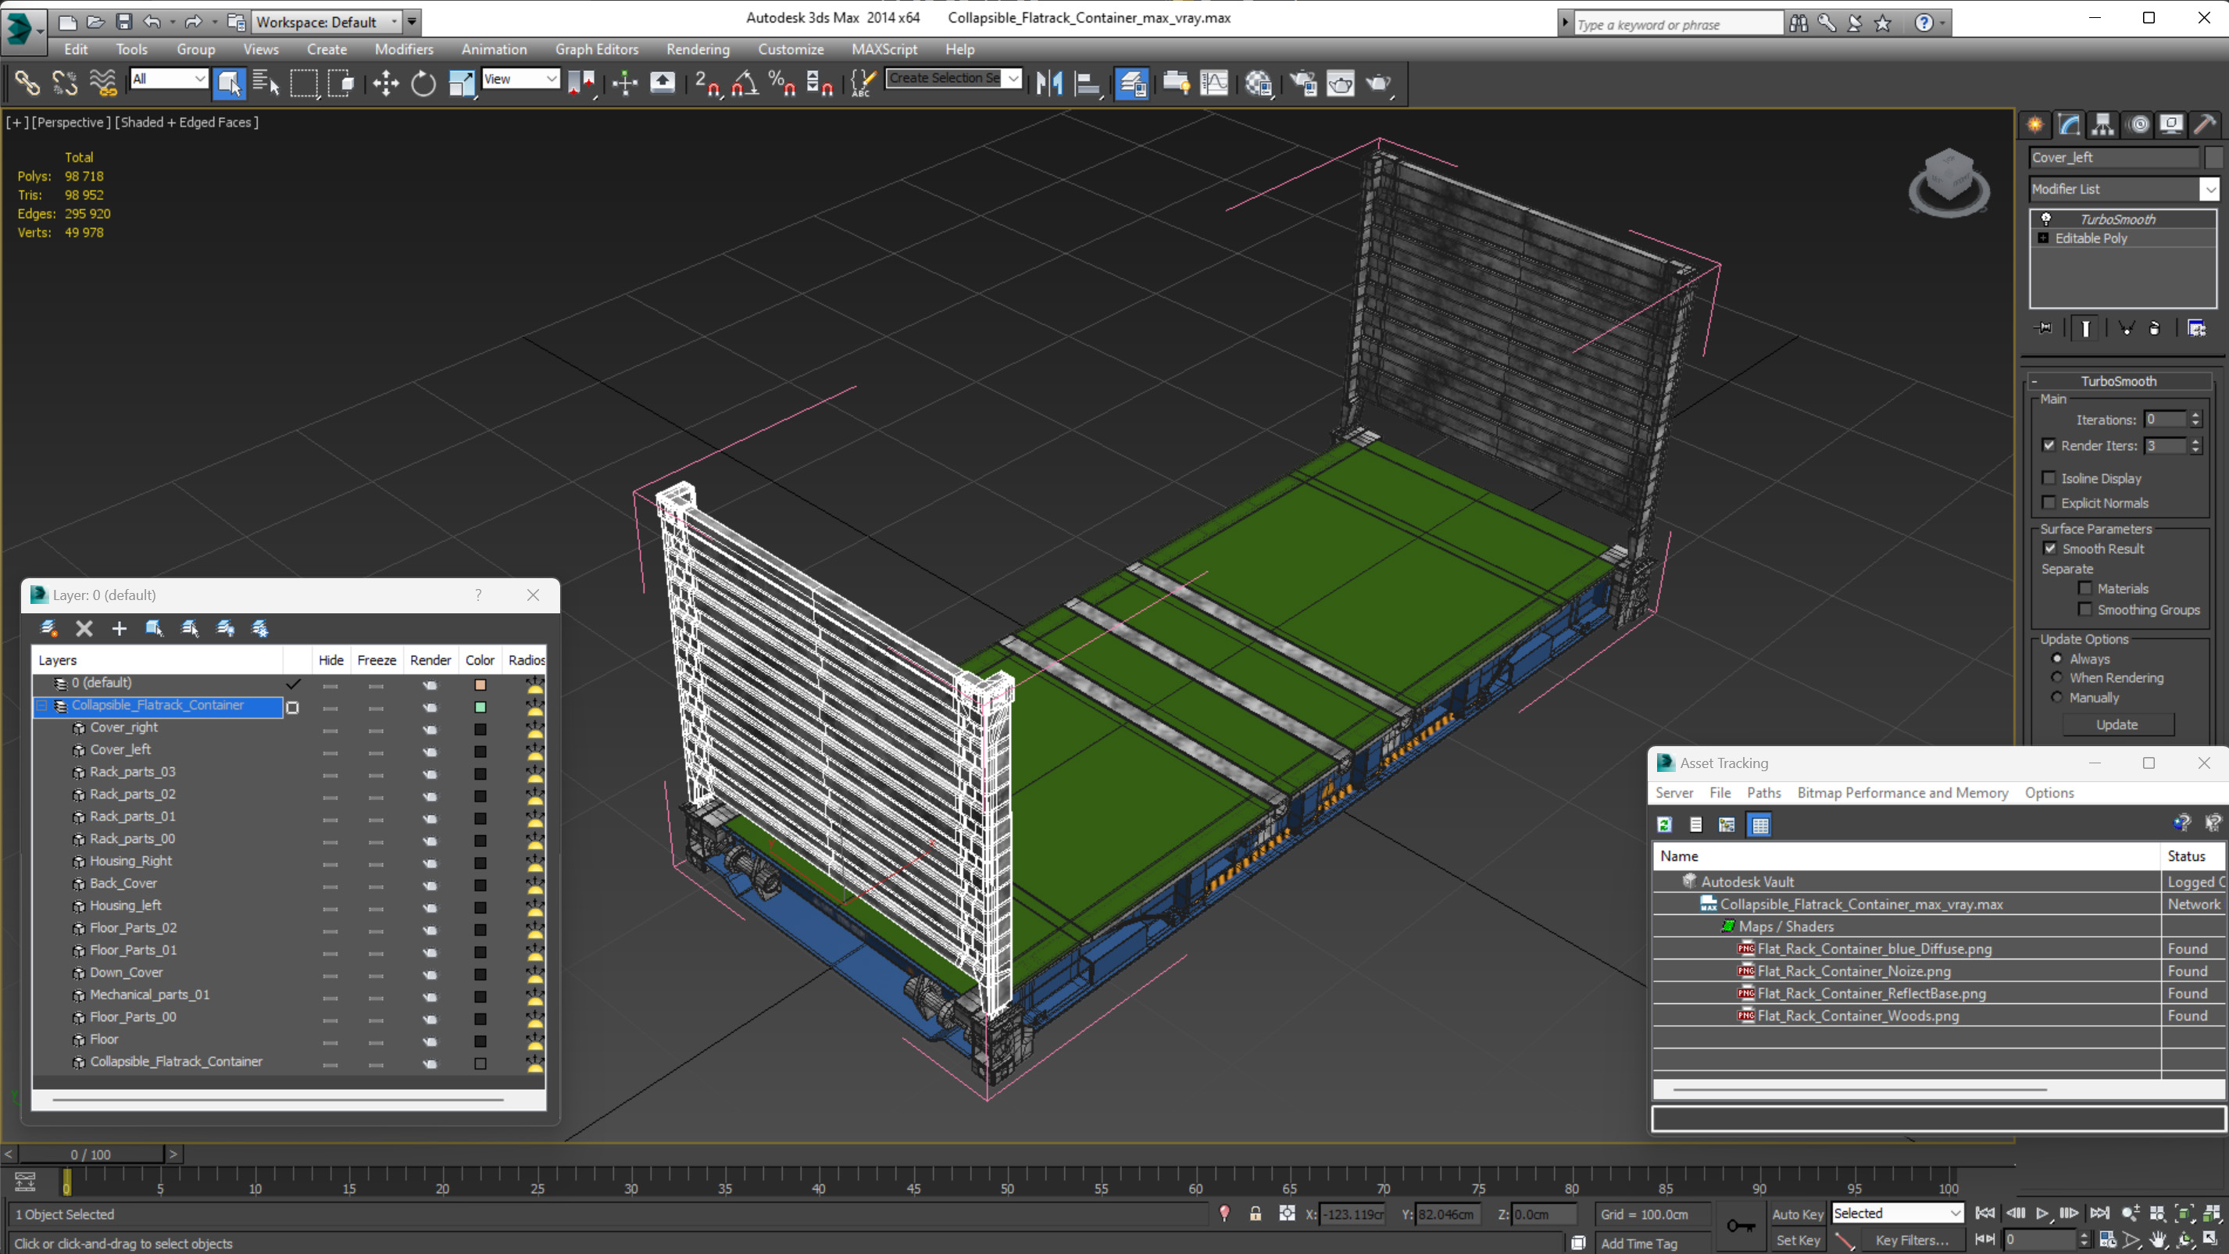Select the Scale tool
The image size is (2229, 1254).
click(x=461, y=83)
